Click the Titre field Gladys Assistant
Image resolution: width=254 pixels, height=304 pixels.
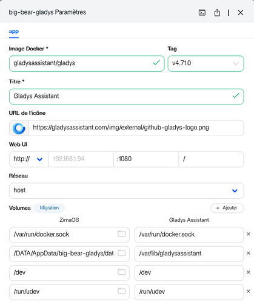point(126,97)
